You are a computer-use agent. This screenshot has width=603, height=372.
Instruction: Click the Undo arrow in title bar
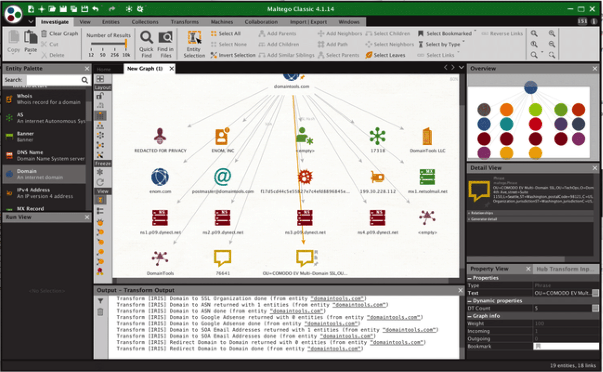[x=95, y=9]
